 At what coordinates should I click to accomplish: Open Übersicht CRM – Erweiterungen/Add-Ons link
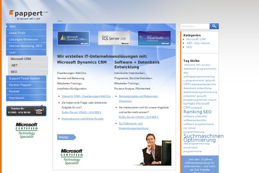(x=86, y=96)
